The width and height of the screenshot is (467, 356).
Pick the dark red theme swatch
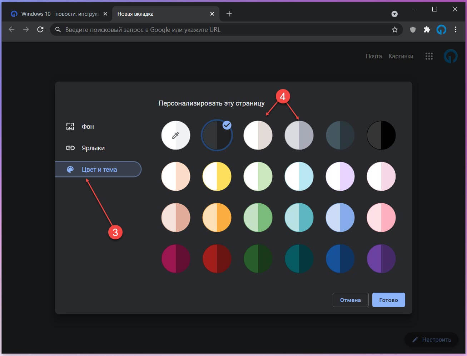pyautogui.click(x=217, y=259)
